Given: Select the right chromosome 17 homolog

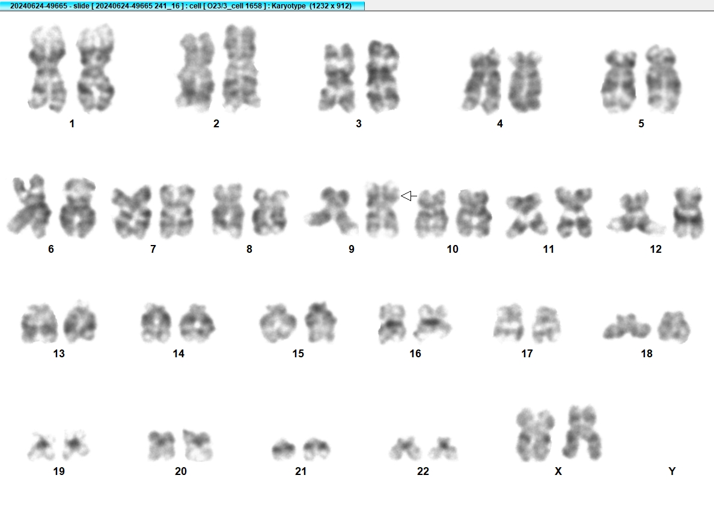Looking at the screenshot, I should tap(546, 324).
